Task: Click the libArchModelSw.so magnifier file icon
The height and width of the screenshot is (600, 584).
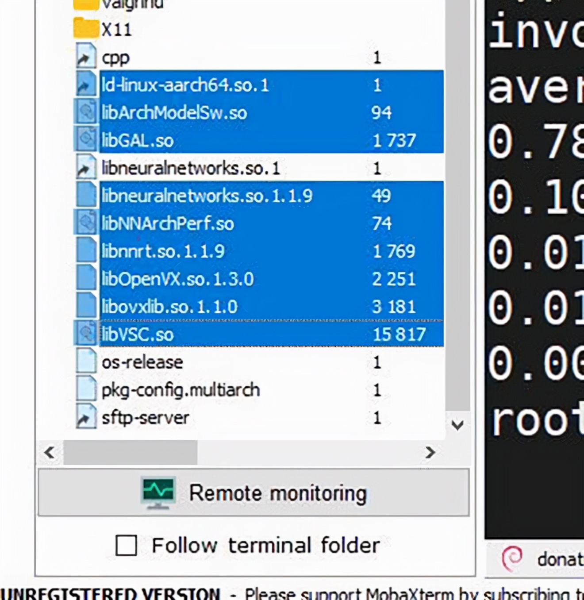Action: click(87, 113)
